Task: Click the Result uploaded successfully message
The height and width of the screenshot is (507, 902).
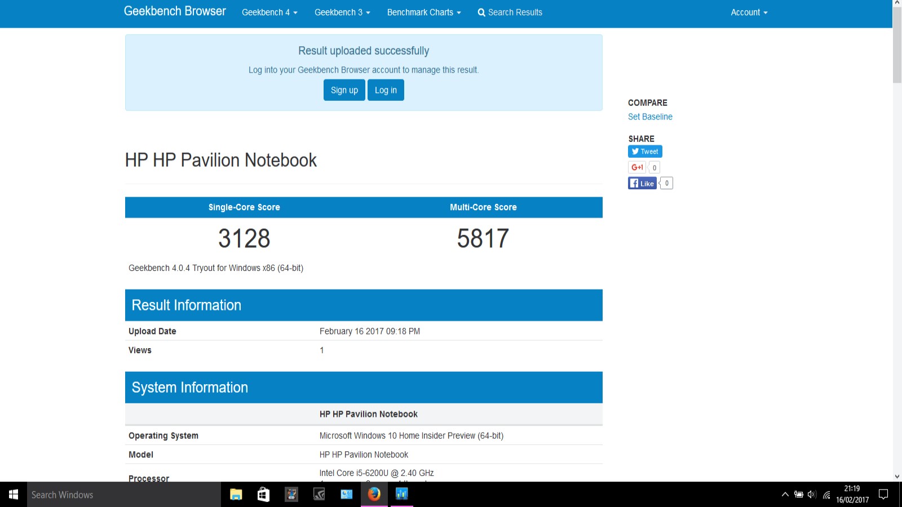Action: click(364, 51)
